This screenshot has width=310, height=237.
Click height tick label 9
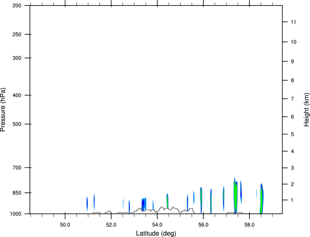tap(292, 62)
